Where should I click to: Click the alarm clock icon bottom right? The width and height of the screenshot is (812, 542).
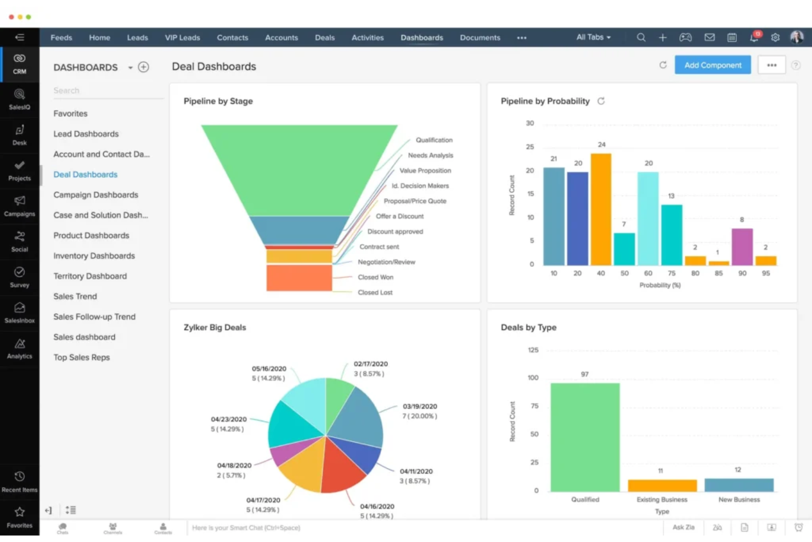(798, 528)
